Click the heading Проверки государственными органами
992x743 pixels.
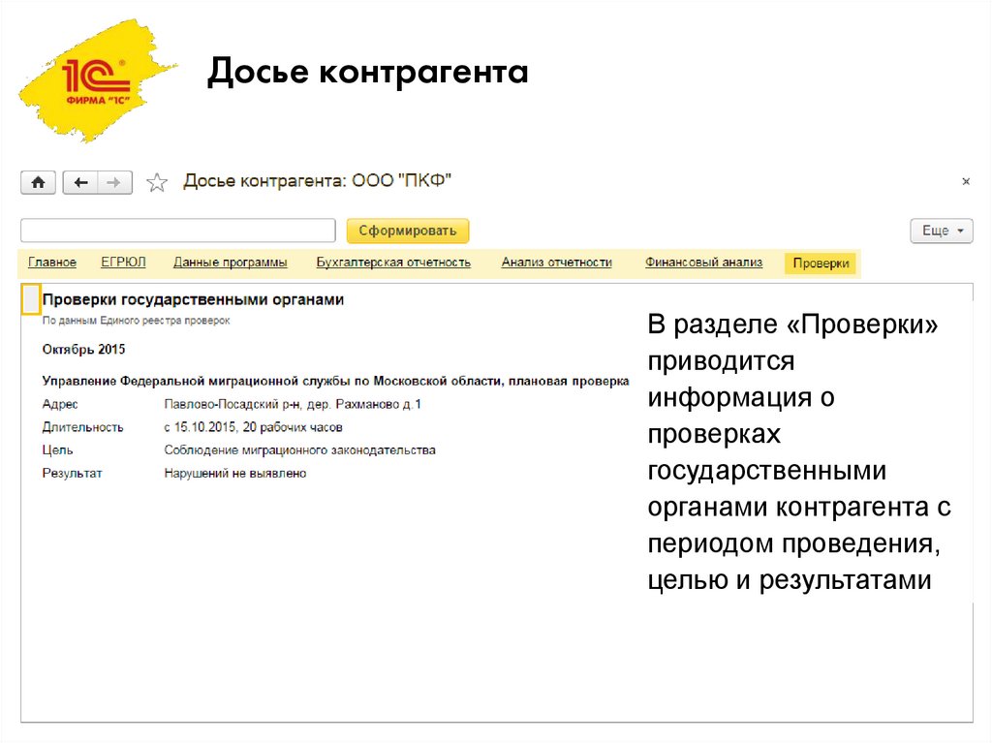click(193, 300)
